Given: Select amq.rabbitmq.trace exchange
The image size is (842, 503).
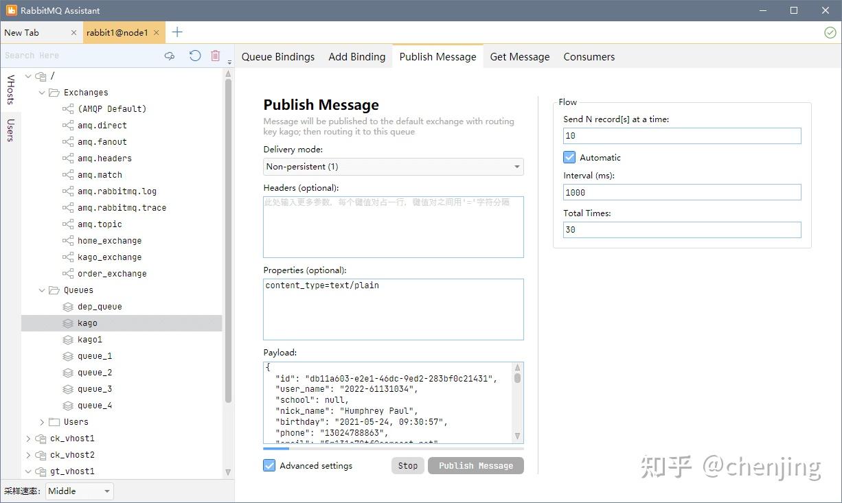Looking at the screenshot, I should (x=122, y=208).
